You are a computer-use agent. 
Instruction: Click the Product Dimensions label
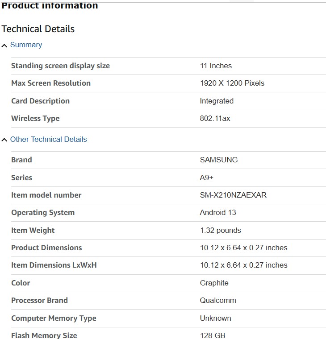click(46, 248)
